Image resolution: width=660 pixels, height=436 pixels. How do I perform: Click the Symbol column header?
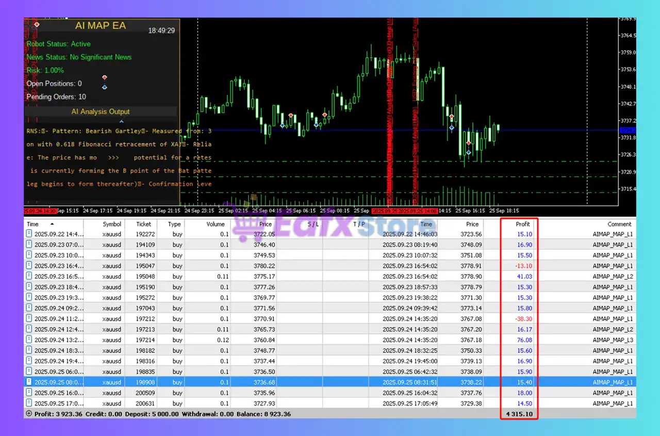(x=111, y=224)
